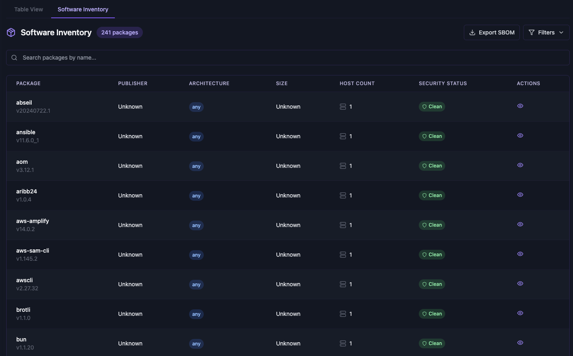This screenshot has height=356, width=573.
Task: Click the eye icon for abseil package
Action: coord(520,106)
